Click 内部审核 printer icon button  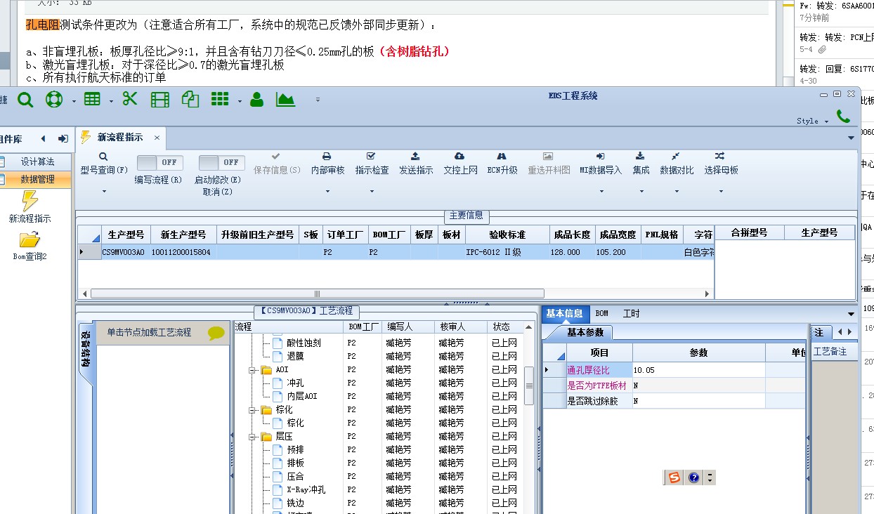(x=327, y=164)
